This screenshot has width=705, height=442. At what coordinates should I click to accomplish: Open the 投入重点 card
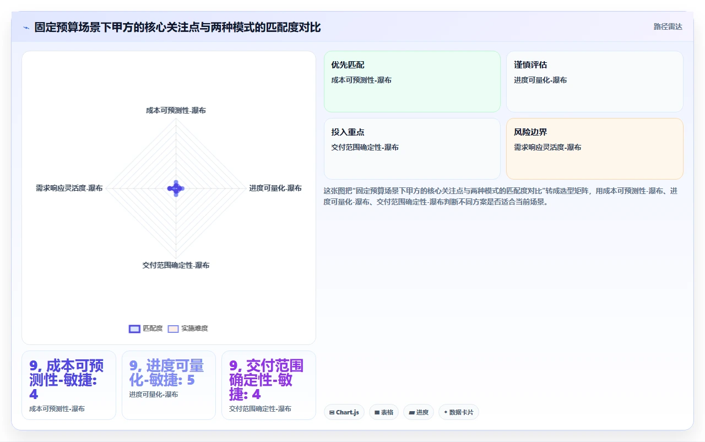[x=412, y=149]
